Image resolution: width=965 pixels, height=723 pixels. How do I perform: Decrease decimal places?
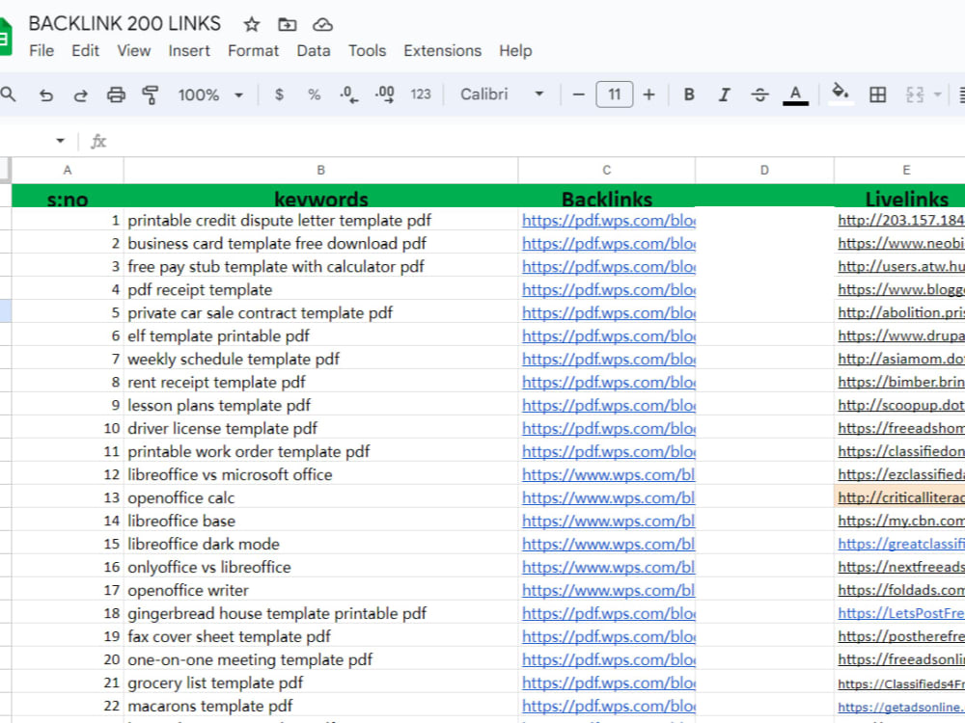[348, 94]
